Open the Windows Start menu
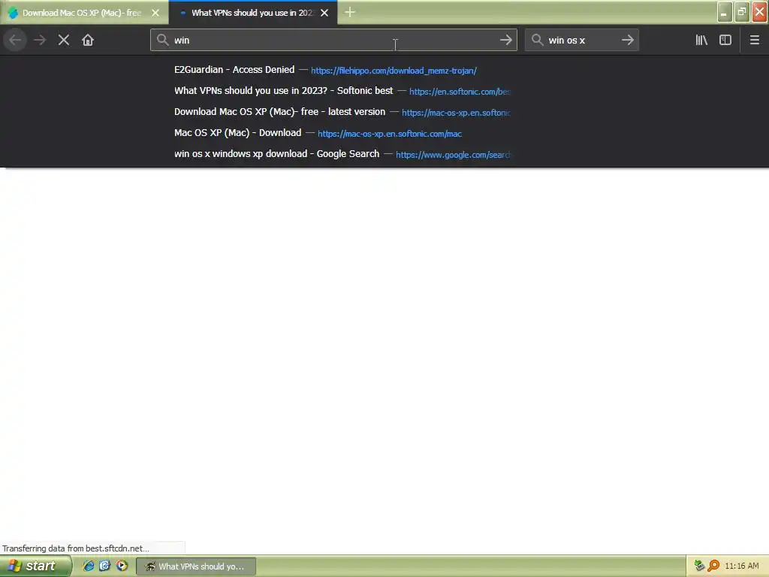Screen dimensions: 769x577 coord(35,566)
